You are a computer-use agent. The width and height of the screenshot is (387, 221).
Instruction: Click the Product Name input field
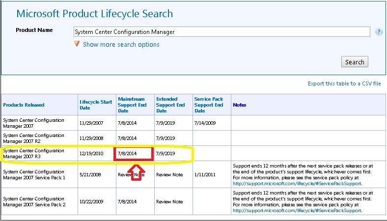tap(222, 31)
